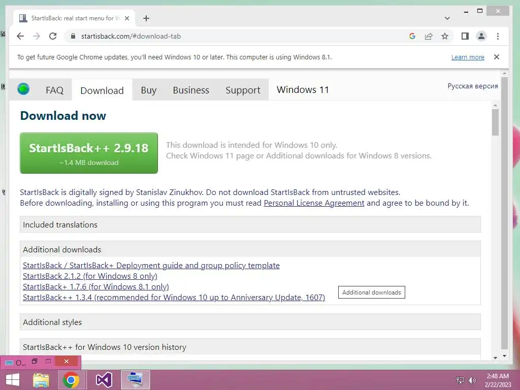Viewport: 520px width, 390px height.
Task: Download StartIsBack++ 2.9.18 with the green button
Action: 89,153
